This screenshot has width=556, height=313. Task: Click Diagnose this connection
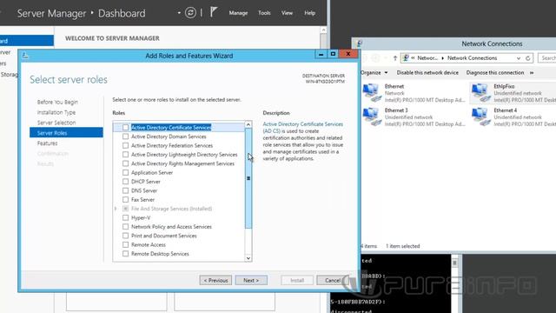[495, 72]
